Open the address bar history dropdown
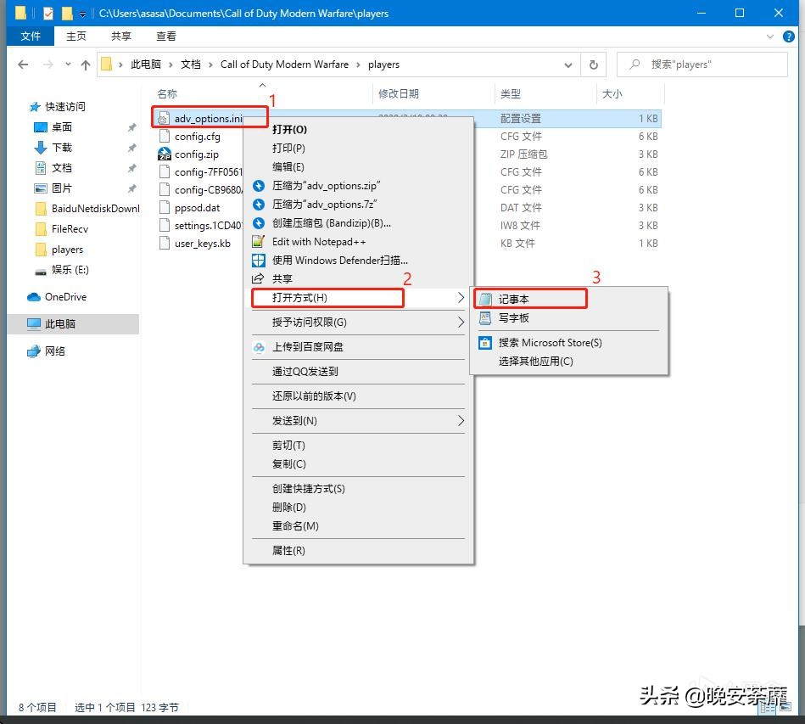This screenshot has width=805, height=724. point(568,65)
